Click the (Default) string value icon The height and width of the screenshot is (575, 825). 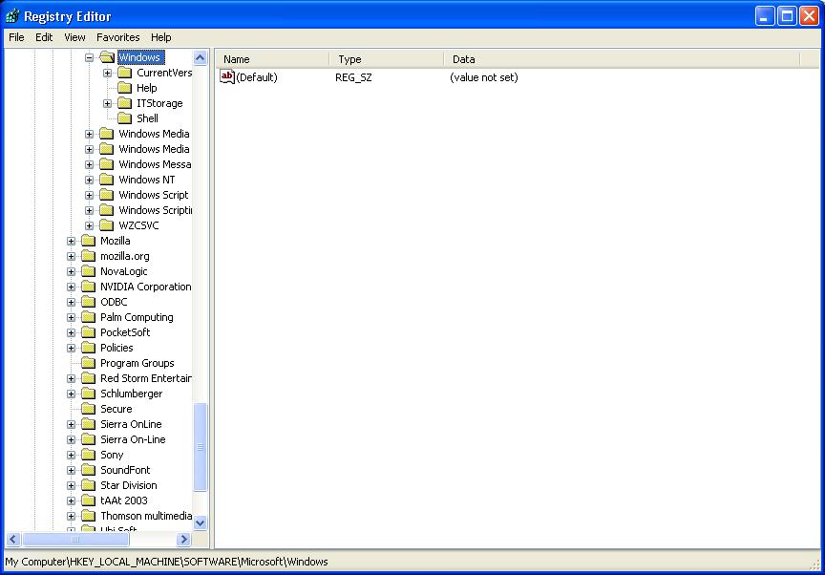226,76
